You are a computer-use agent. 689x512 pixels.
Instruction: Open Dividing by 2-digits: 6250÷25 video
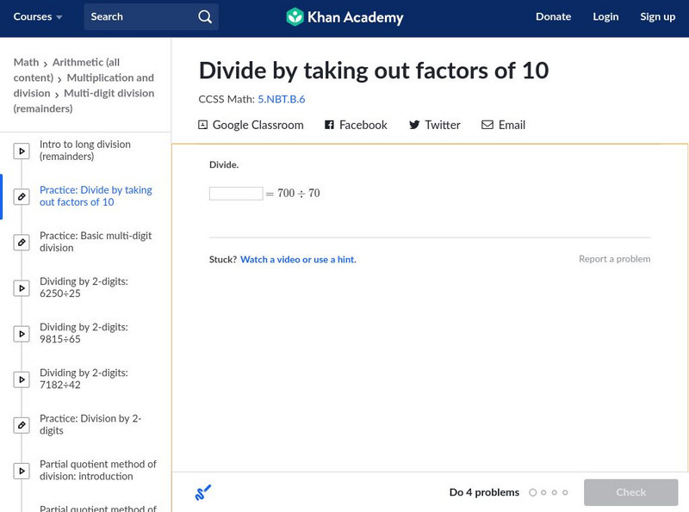click(x=84, y=287)
